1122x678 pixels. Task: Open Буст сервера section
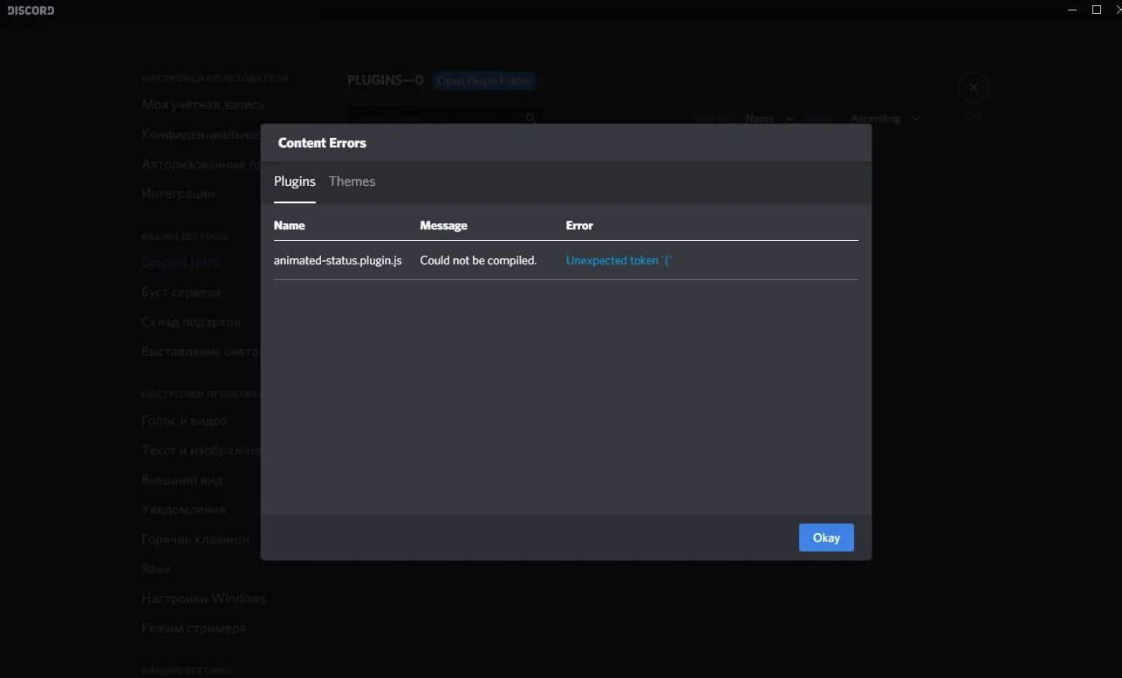pyautogui.click(x=181, y=292)
